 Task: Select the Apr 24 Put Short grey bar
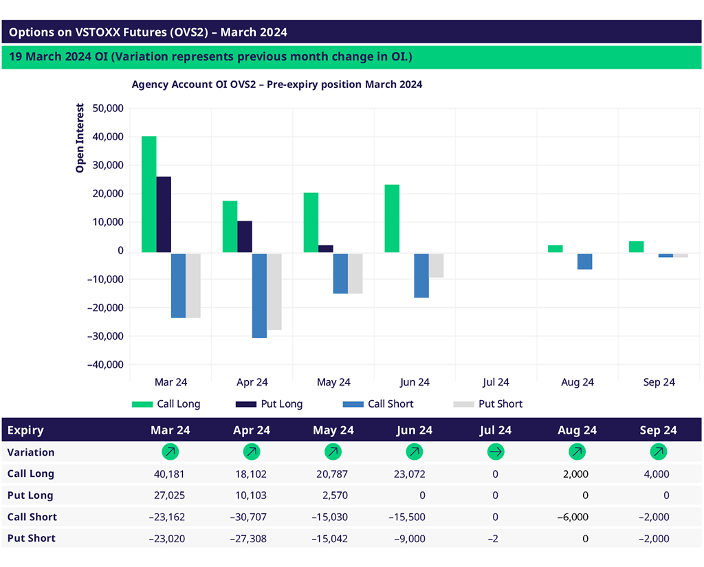274,292
